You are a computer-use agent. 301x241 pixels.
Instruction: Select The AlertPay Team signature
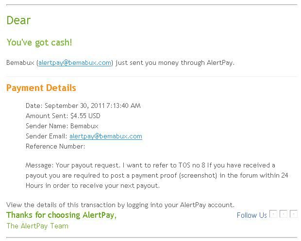click(37, 226)
